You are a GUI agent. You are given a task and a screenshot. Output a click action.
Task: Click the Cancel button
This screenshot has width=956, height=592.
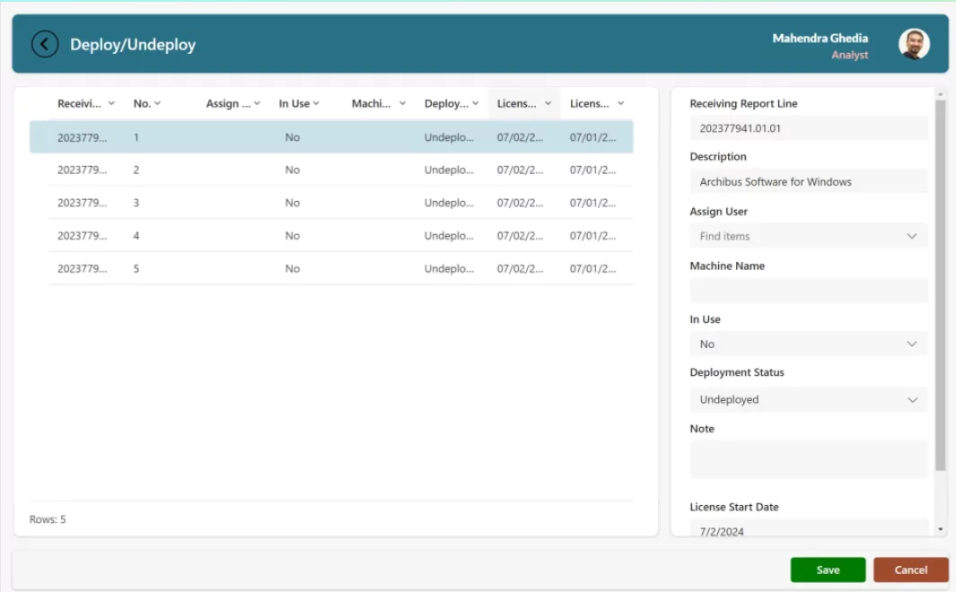[909, 570]
